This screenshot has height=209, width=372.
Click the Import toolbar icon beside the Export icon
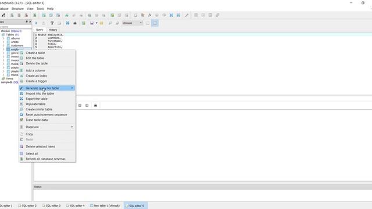coord(171,15)
